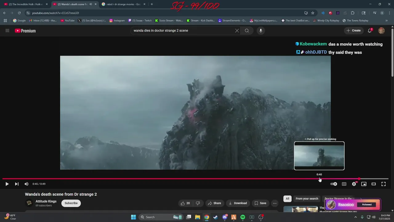The image size is (394, 222).
Task: Open the Instagram bookmark
Action: point(117,21)
